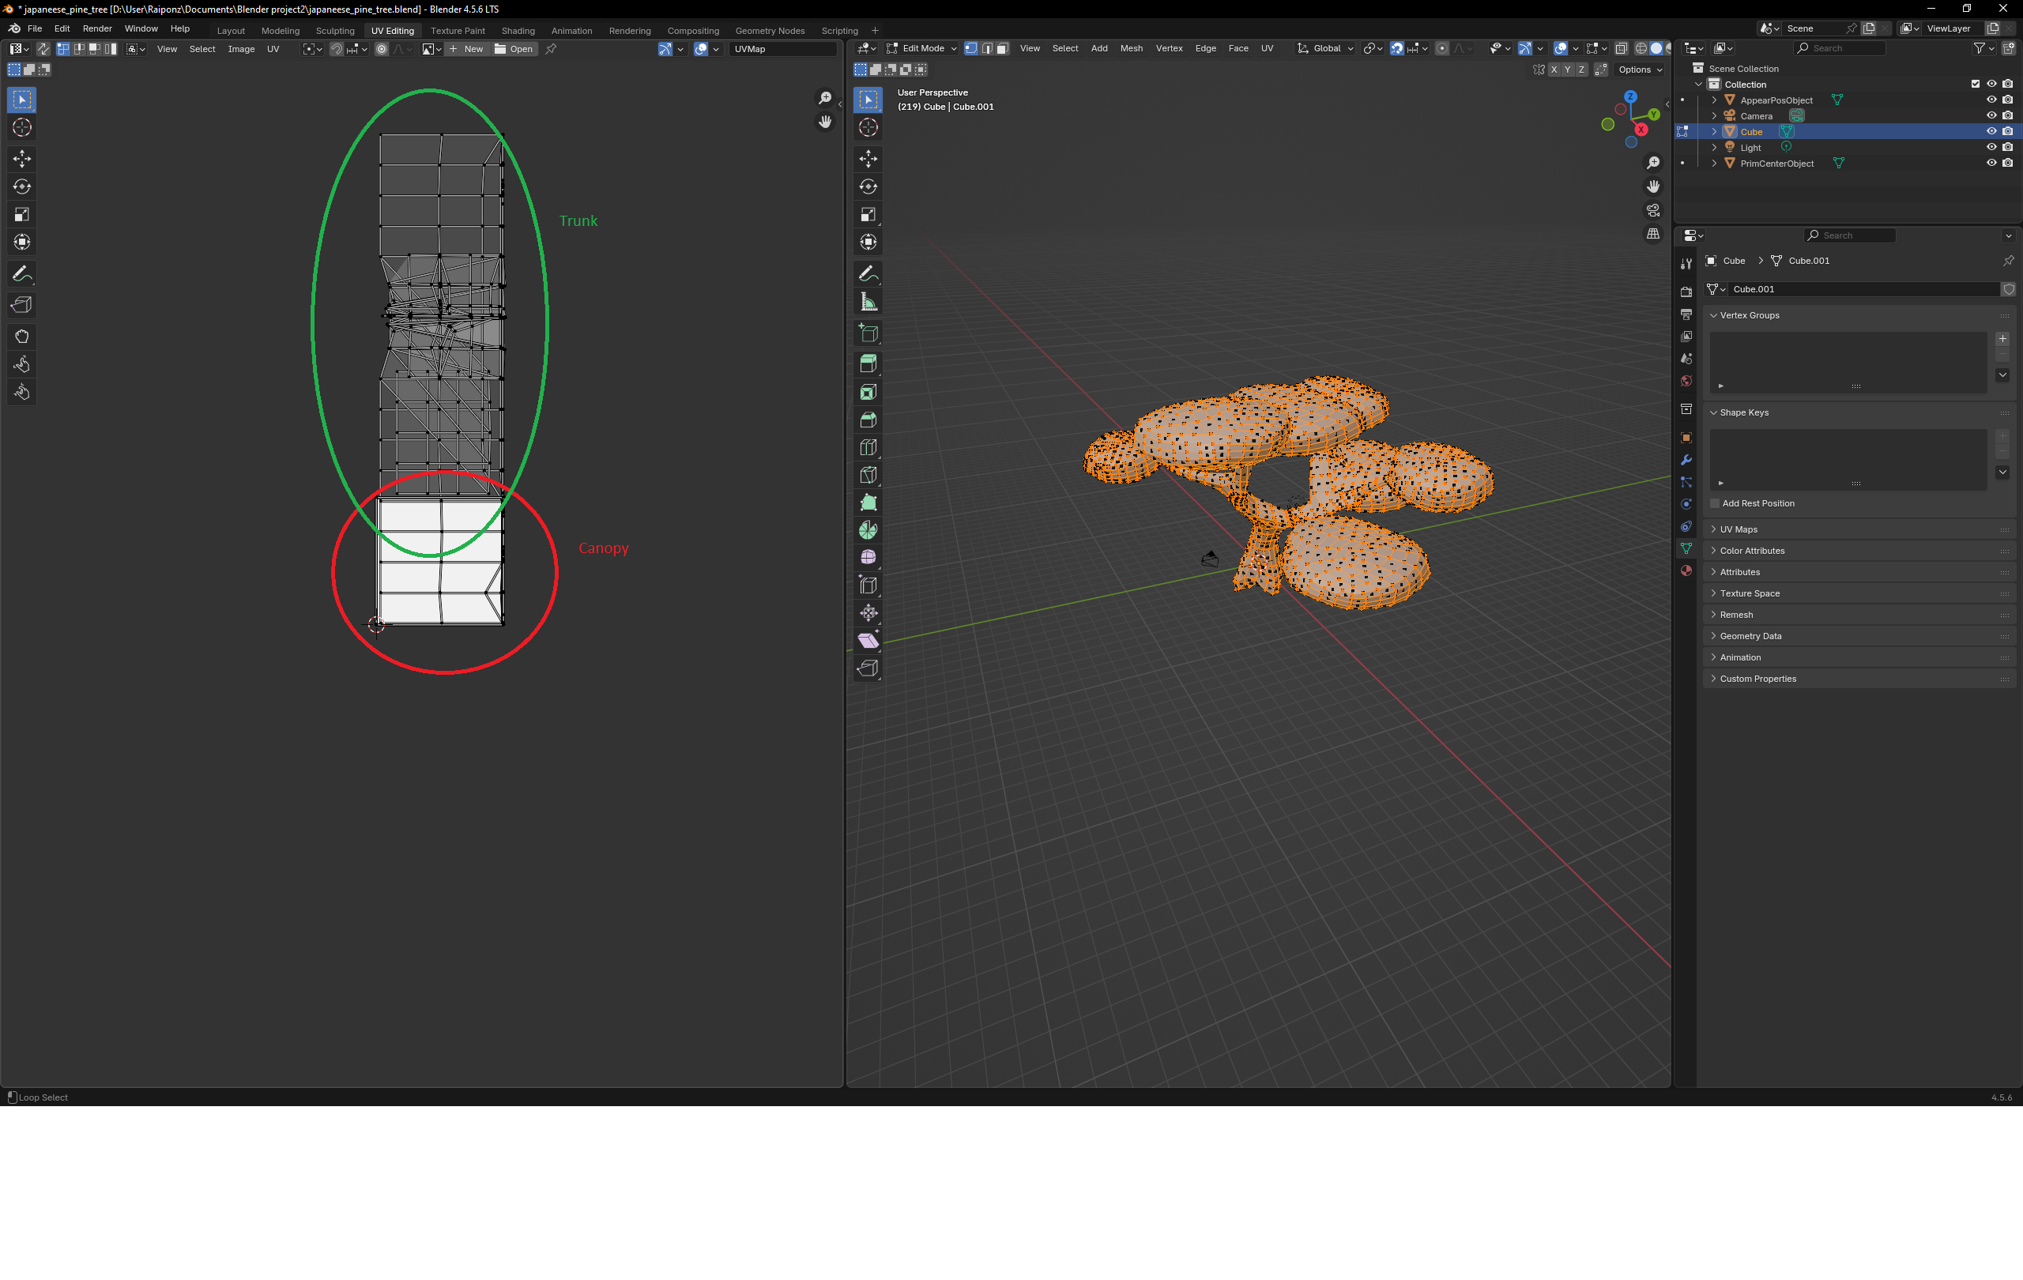Select the Loop Cut tool
Image resolution: width=2023 pixels, height=1280 pixels.
coord(868,448)
